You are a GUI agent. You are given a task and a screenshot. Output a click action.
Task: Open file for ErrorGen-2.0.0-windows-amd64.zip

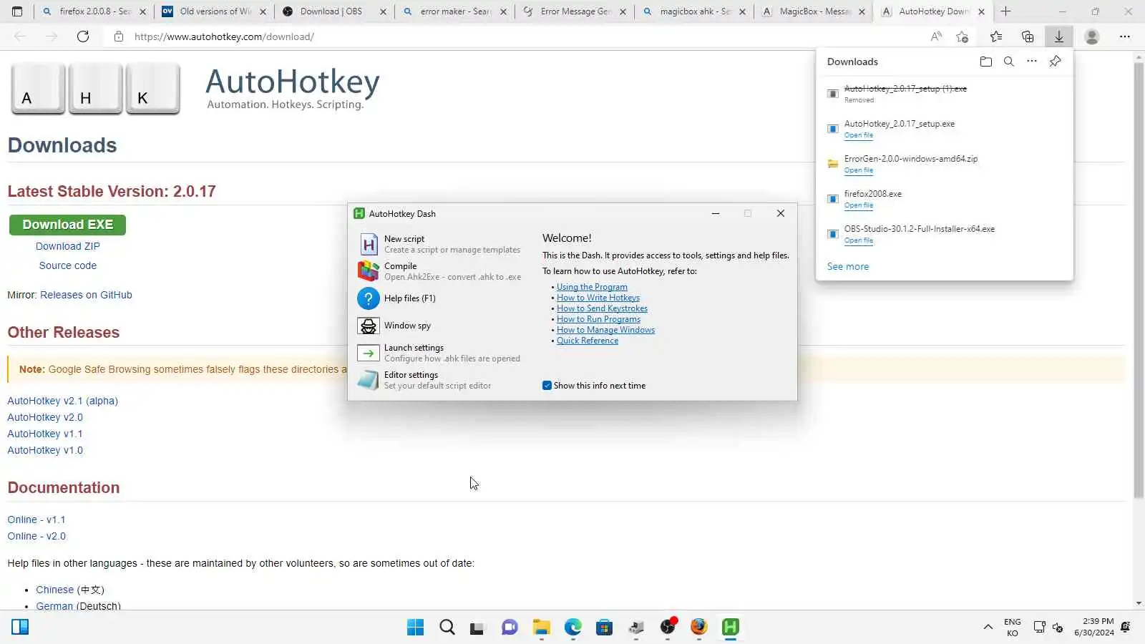859,170
